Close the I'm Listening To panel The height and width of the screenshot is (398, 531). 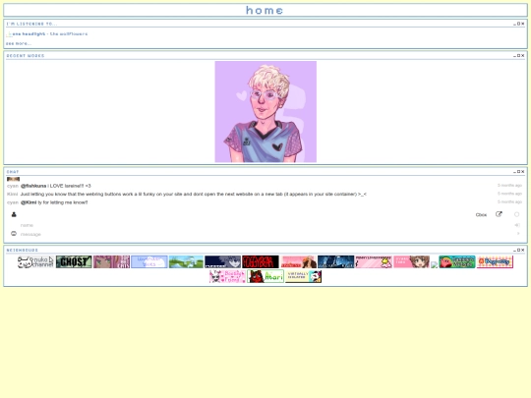pos(522,24)
